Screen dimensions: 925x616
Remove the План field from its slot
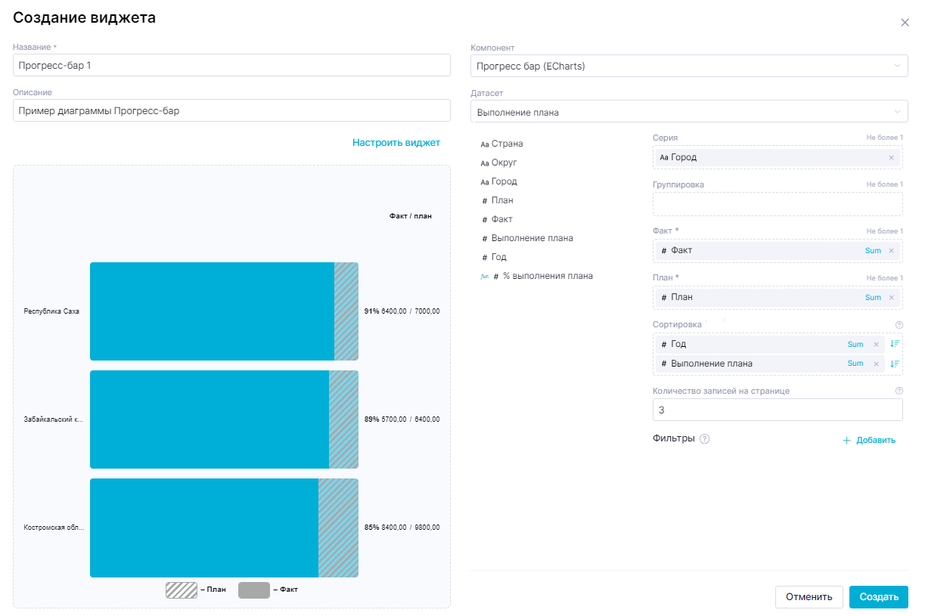891,297
